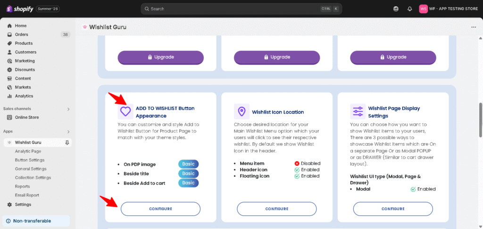Configure the Add to Wishlist Button Appearance
This screenshot has height=229, width=483.
tap(160, 209)
